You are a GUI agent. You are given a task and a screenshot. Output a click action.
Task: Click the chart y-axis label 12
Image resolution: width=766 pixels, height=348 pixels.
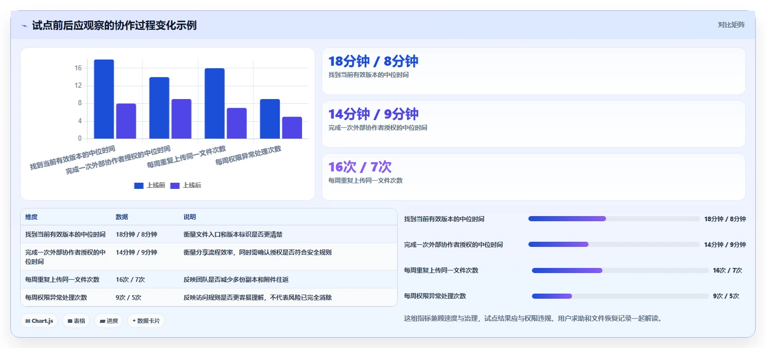click(x=78, y=85)
